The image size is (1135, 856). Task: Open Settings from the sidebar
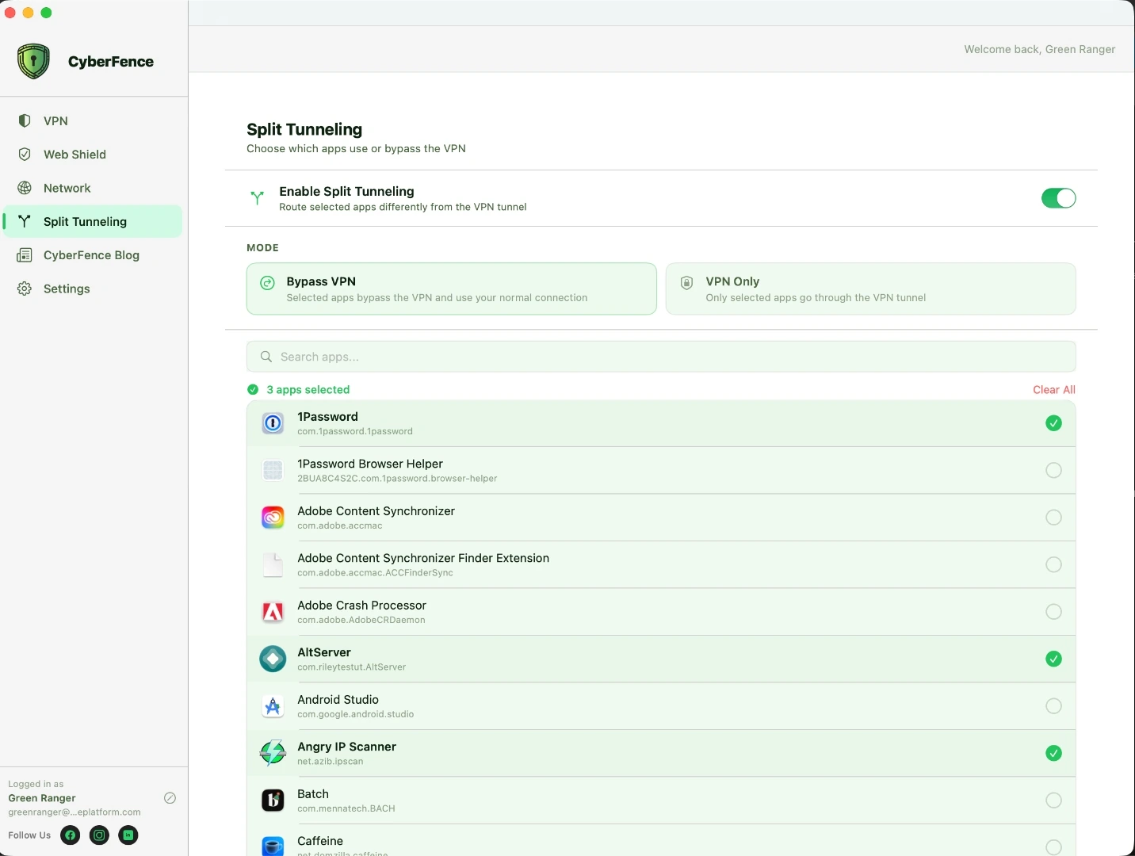94,289
